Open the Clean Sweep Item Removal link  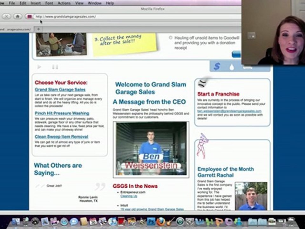click(x=61, y=136)
